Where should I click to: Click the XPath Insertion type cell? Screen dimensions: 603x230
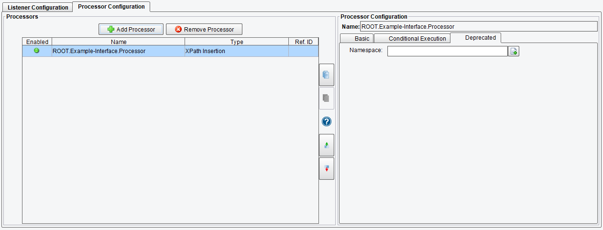click(237, 51)
